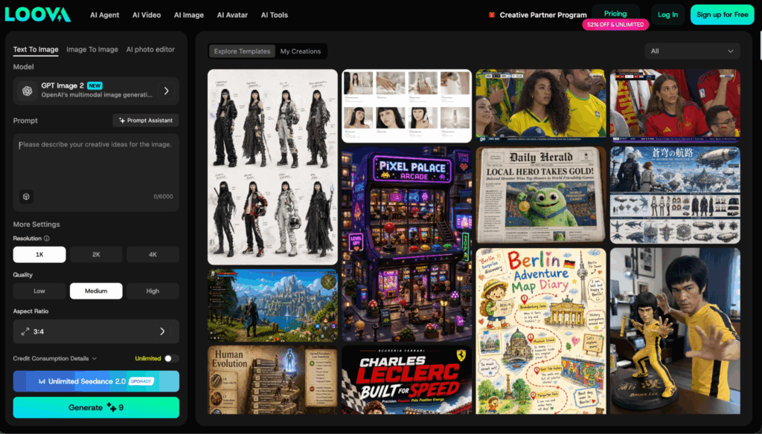Screen dimensions: 762x434
Task: Open the fantasy game landscape template
Action: point(272,305)
